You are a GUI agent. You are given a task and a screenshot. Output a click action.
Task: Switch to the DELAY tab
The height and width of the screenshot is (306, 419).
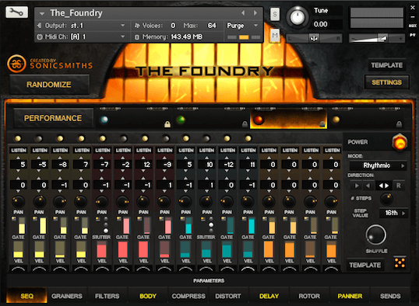[x=269, y=296]
